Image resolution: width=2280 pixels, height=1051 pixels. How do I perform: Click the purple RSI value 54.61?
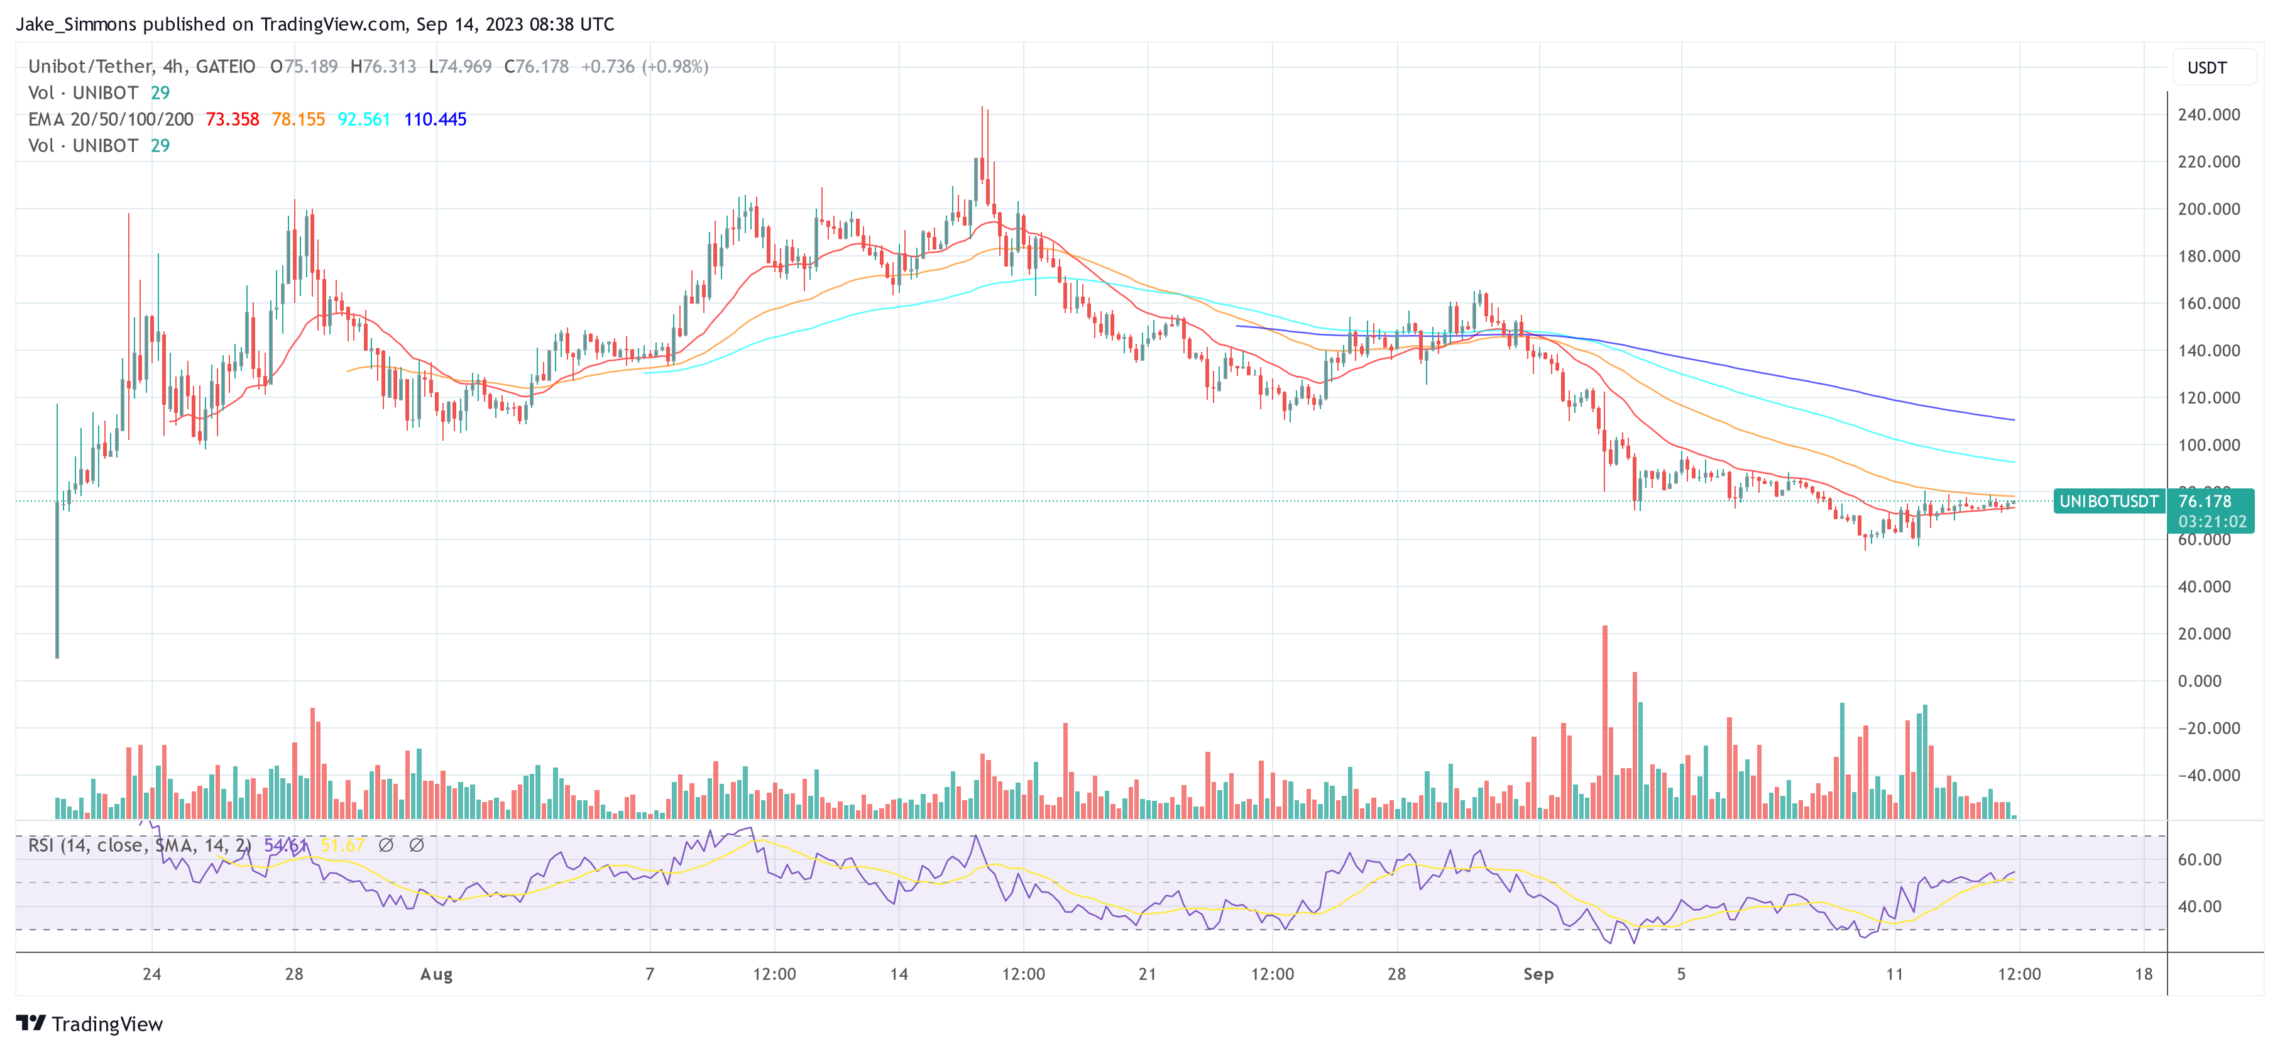(x=285, y=845)
